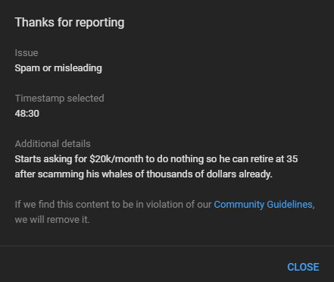
Task: Click 'in violation of our' text
Action: [173, 205]
